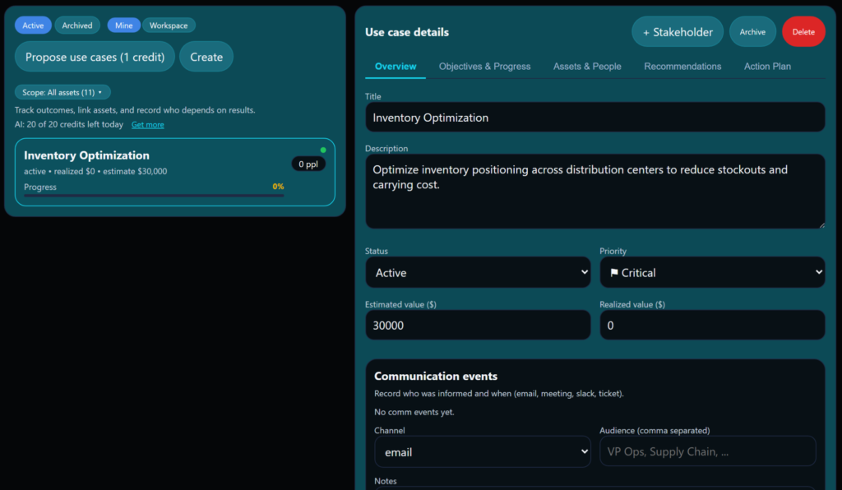The width and height of the screenshot is (842, 490).
Task: Click the Estimated value input
Action: (x=478, y=326)
